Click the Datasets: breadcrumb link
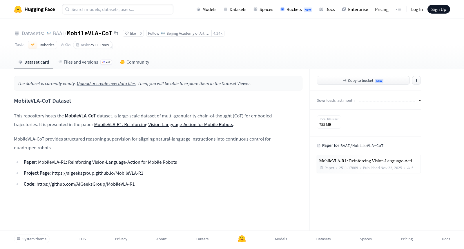 point(33,33)
